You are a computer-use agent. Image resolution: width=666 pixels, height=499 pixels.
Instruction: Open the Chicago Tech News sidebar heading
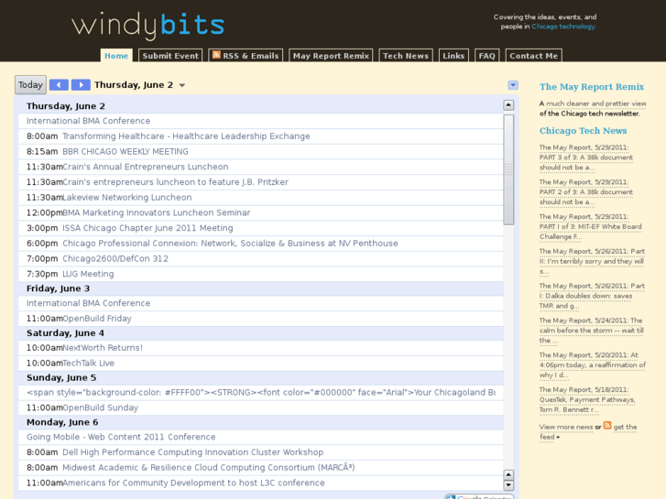[584, 131]
